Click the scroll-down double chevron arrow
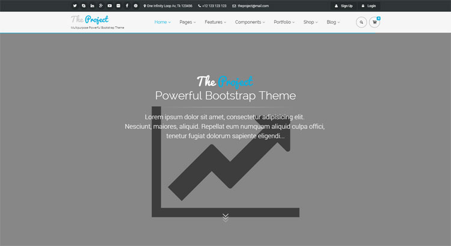Image resolution: width=451 pixels, height=246 pixels. pyautogui.click(x=226, y=217)
